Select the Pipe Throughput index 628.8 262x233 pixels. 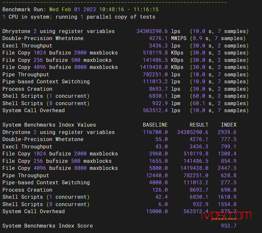coord(229,175)
